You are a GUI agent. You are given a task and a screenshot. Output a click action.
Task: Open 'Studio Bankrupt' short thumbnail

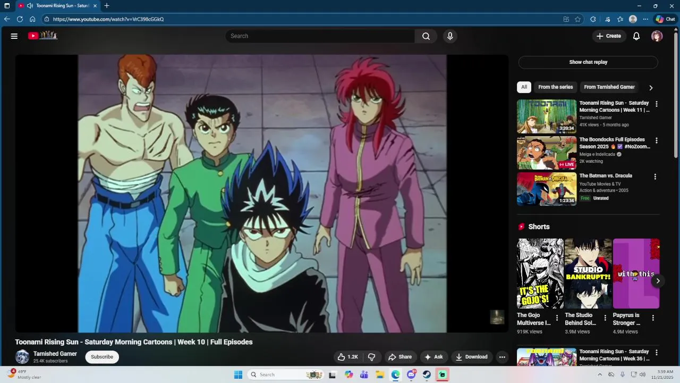click(x=588, y=273)
